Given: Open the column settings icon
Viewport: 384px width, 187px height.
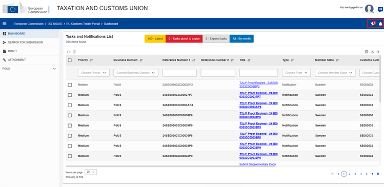Looking at the screenshot, I should point(367,52).
